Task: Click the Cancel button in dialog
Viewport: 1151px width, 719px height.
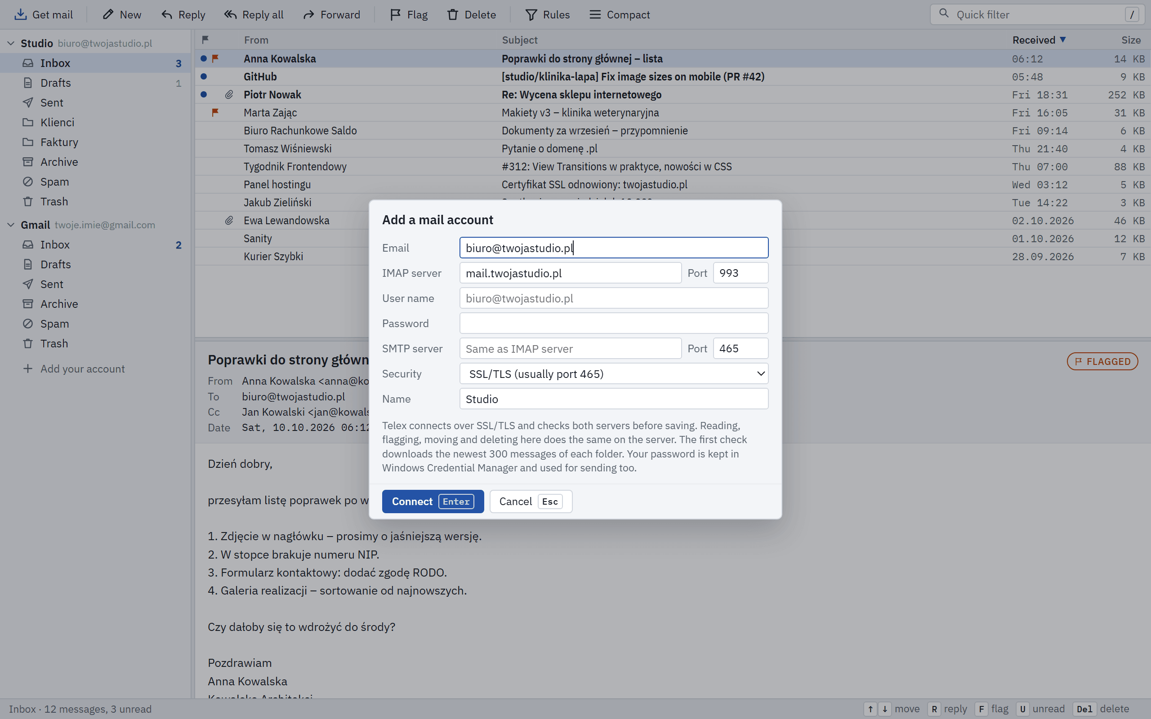Action: tap(531, 501)
